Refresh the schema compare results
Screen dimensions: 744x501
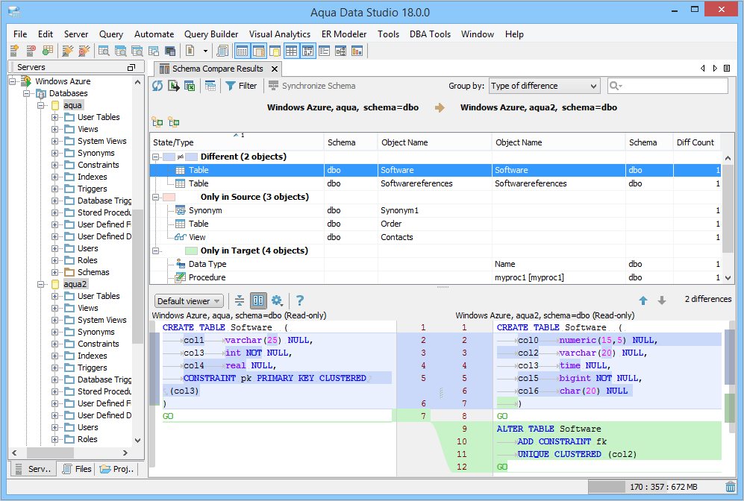(157, 86)
